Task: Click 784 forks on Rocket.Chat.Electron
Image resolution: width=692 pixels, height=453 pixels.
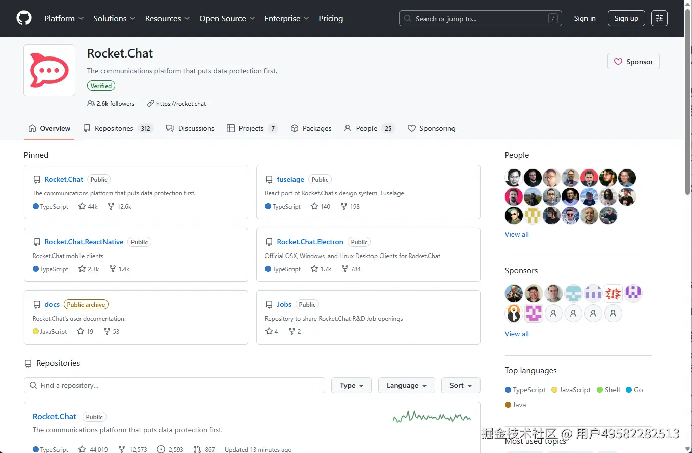Action: pyautogui.click(x=351, y=269)
